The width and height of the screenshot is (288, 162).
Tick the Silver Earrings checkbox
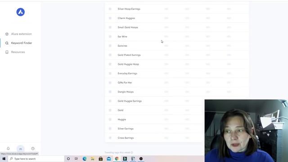[x=110, y=129]
